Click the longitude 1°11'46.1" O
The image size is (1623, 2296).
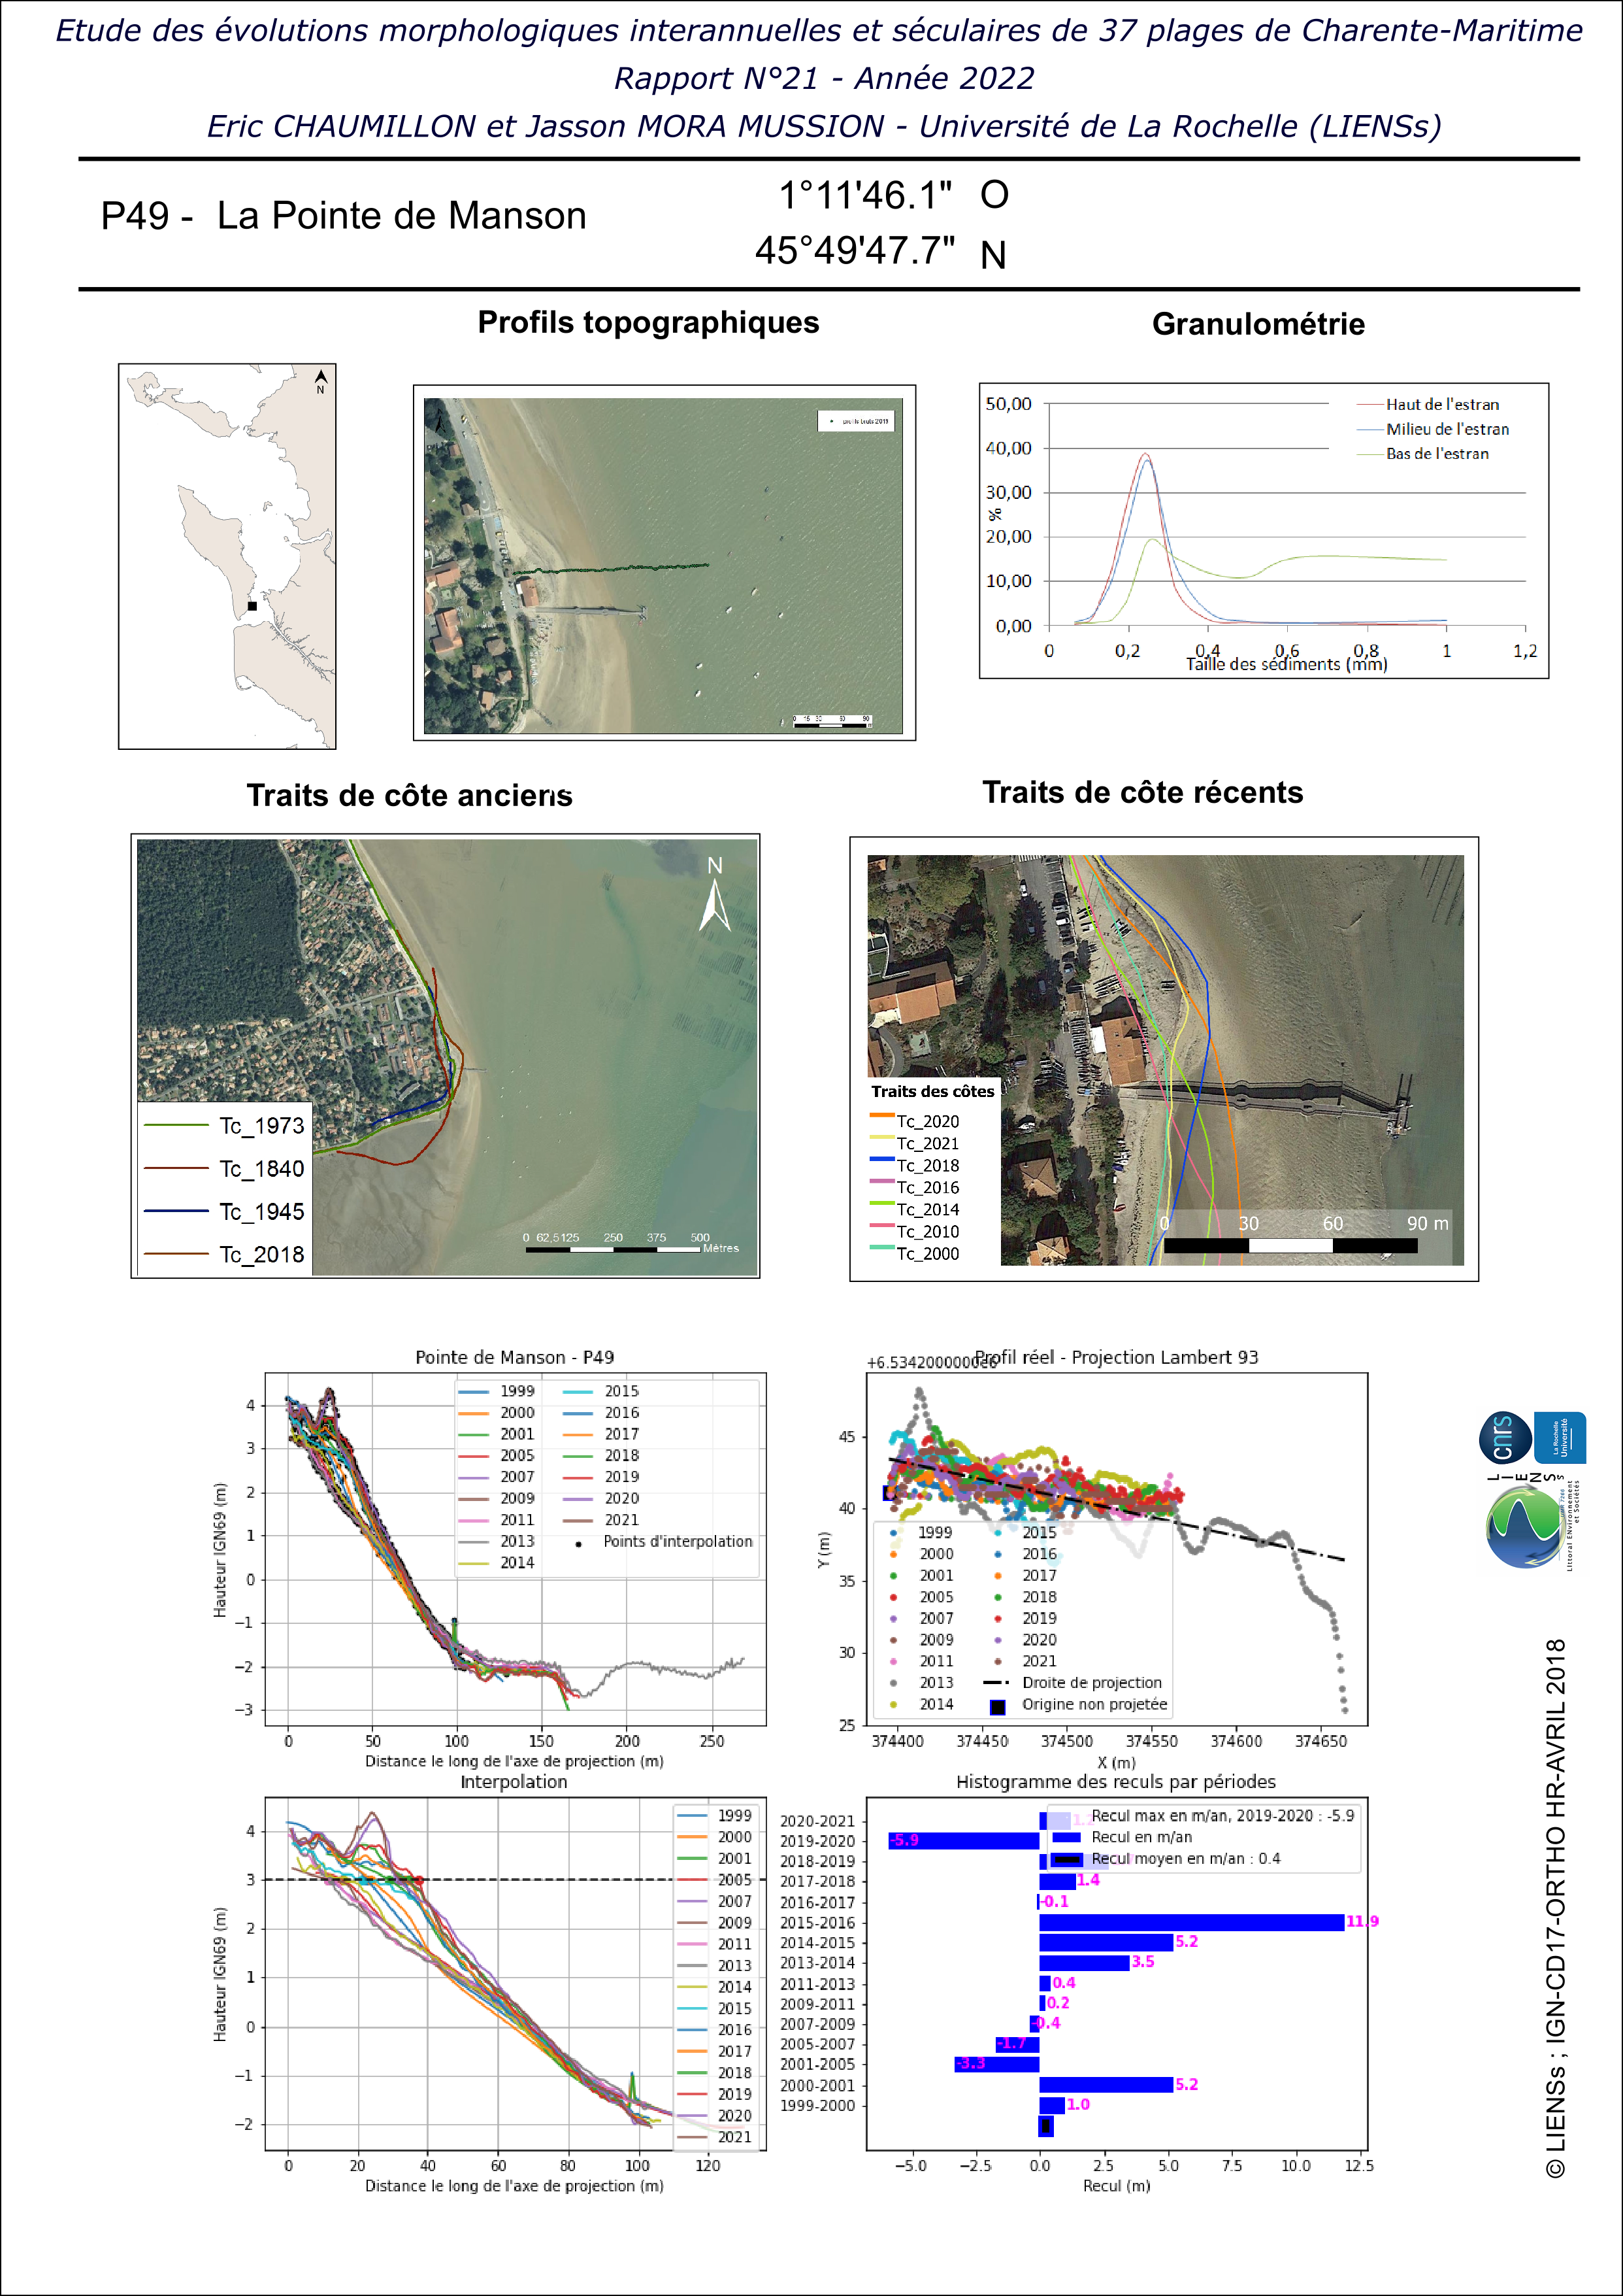pyautogui.click(x=893, y=195)
